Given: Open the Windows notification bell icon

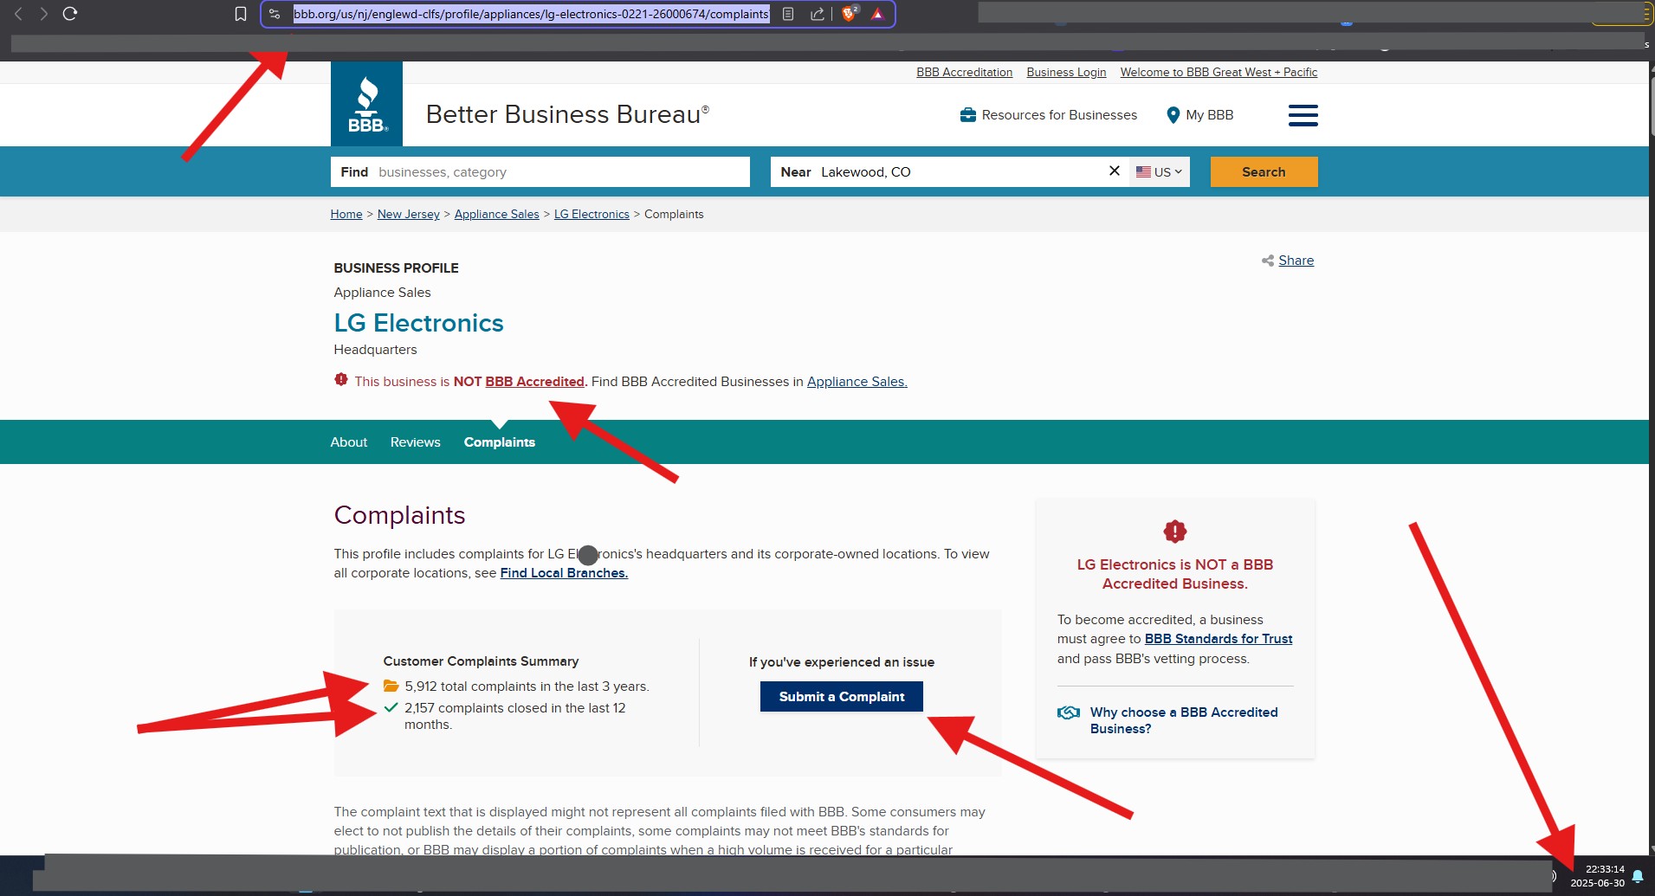Looking at the screenshot, I should click(1637, 875).
